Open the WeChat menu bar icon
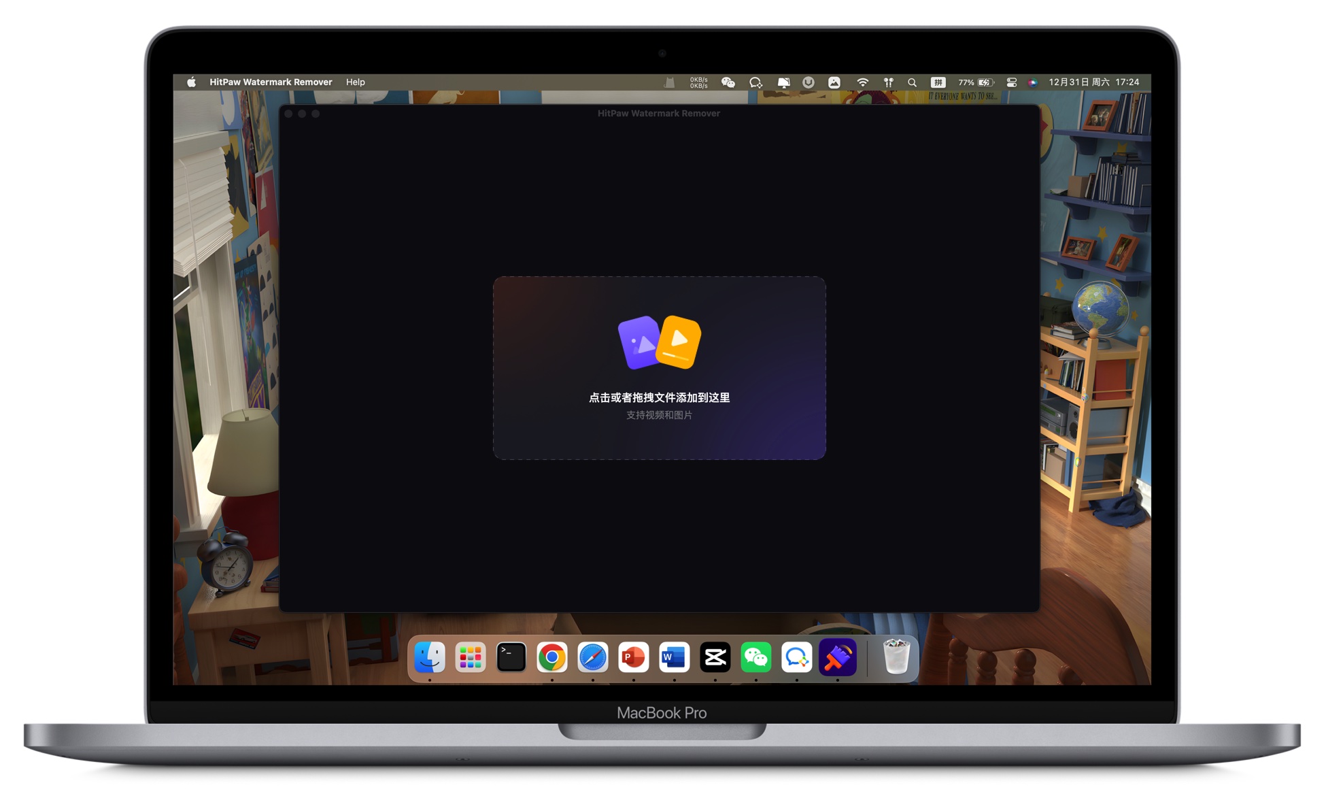Image resolution: width=1326 pixels, height=796 pixels. point(728,82)
